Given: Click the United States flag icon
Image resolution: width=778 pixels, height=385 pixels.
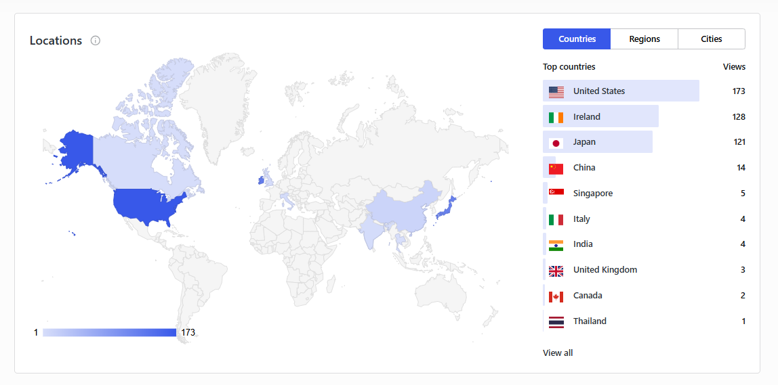Looking at the screenshot, I should [x=556, y=91].
